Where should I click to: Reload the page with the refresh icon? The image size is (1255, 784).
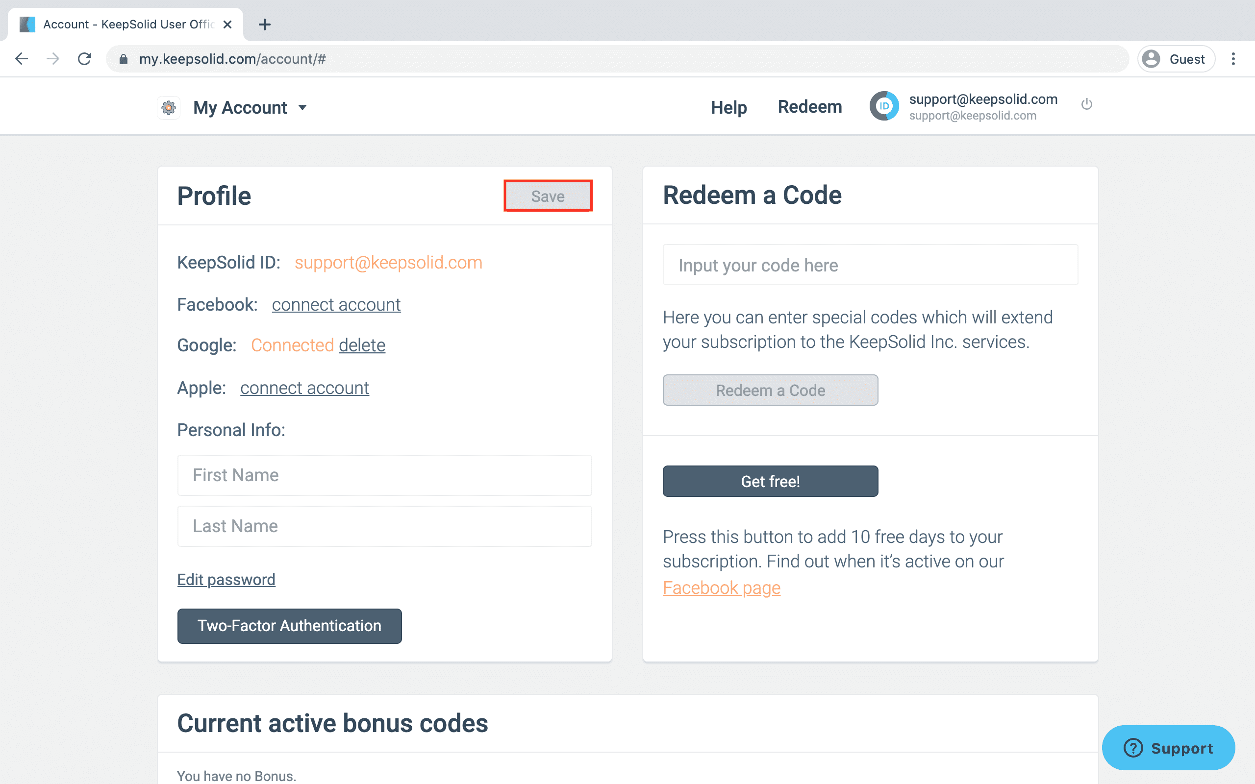pos(84,59)
